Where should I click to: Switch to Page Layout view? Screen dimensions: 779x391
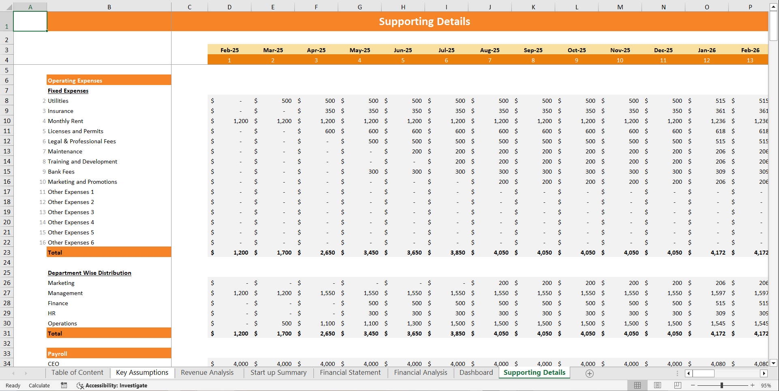(x=657, y=385)
